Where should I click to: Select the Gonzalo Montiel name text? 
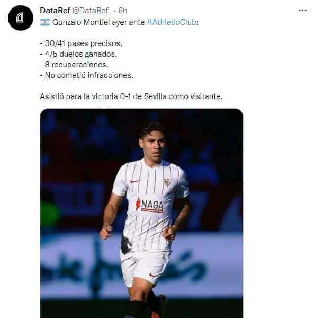(x=81, y=22)
